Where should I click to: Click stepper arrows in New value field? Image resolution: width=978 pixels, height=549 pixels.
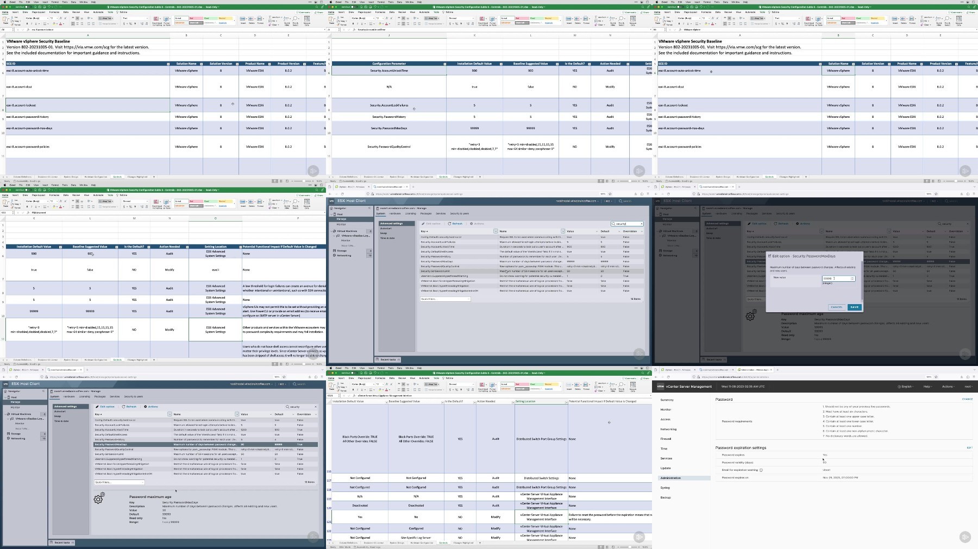[852, 279]
